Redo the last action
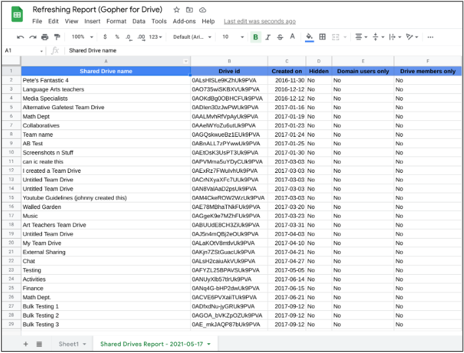The width and height of the screenshot is (464, 353). tap(33, 37)
